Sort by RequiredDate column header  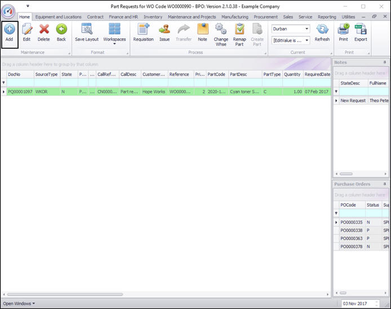pyautogui.click(x=317, y=74)
